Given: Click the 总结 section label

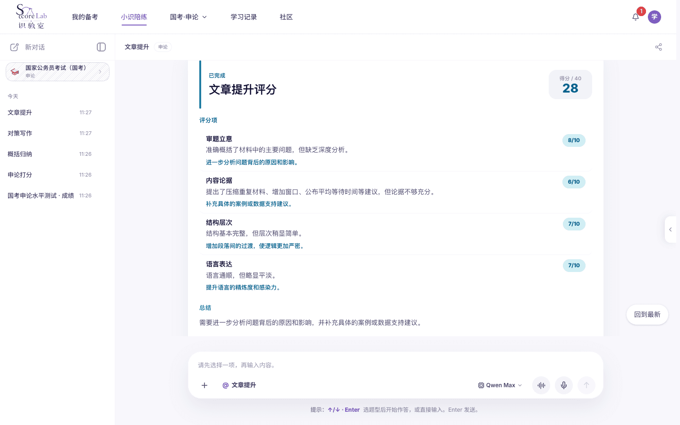Looking at the screenshot, I should (x=205, y=308).
